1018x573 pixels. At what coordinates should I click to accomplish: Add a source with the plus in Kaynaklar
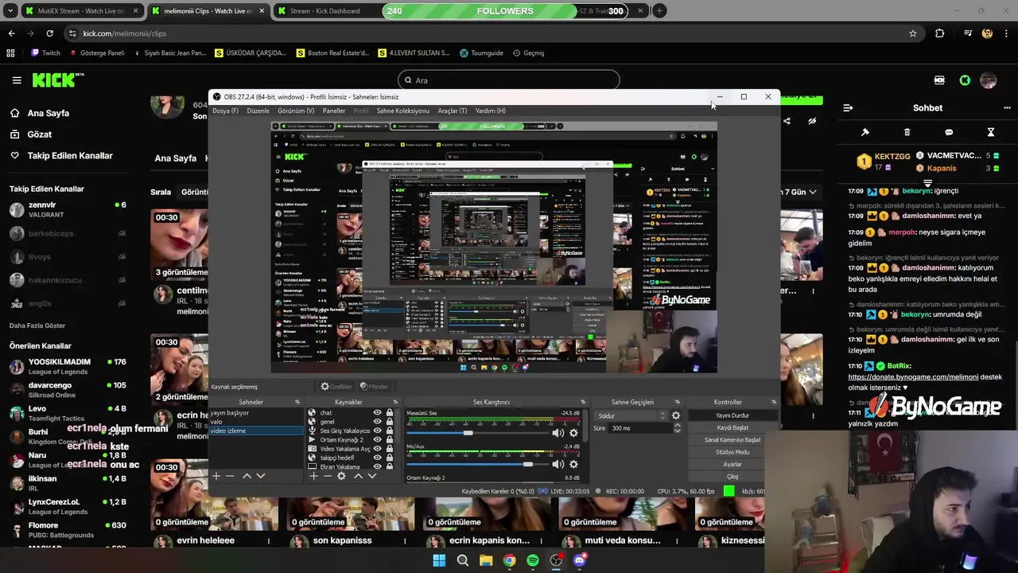(313, 476)
